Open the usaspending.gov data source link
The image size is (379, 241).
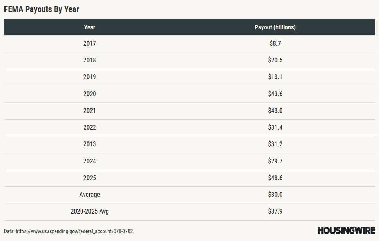(74, 231)
